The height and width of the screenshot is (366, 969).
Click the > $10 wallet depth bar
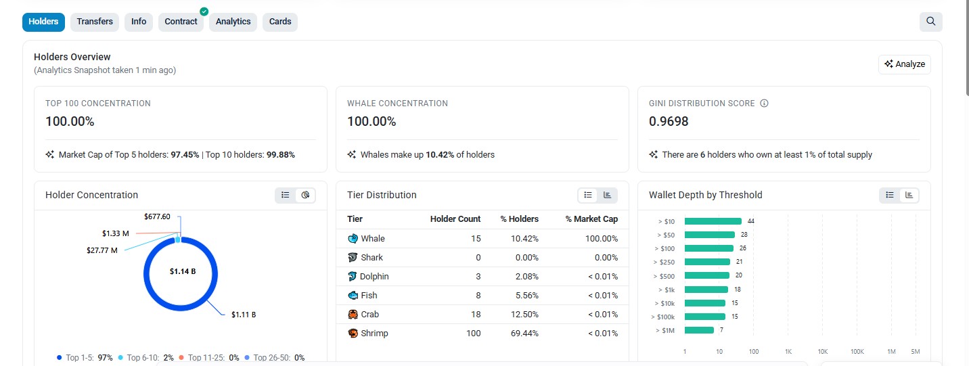pyautogui.click(x=713, y=221)
